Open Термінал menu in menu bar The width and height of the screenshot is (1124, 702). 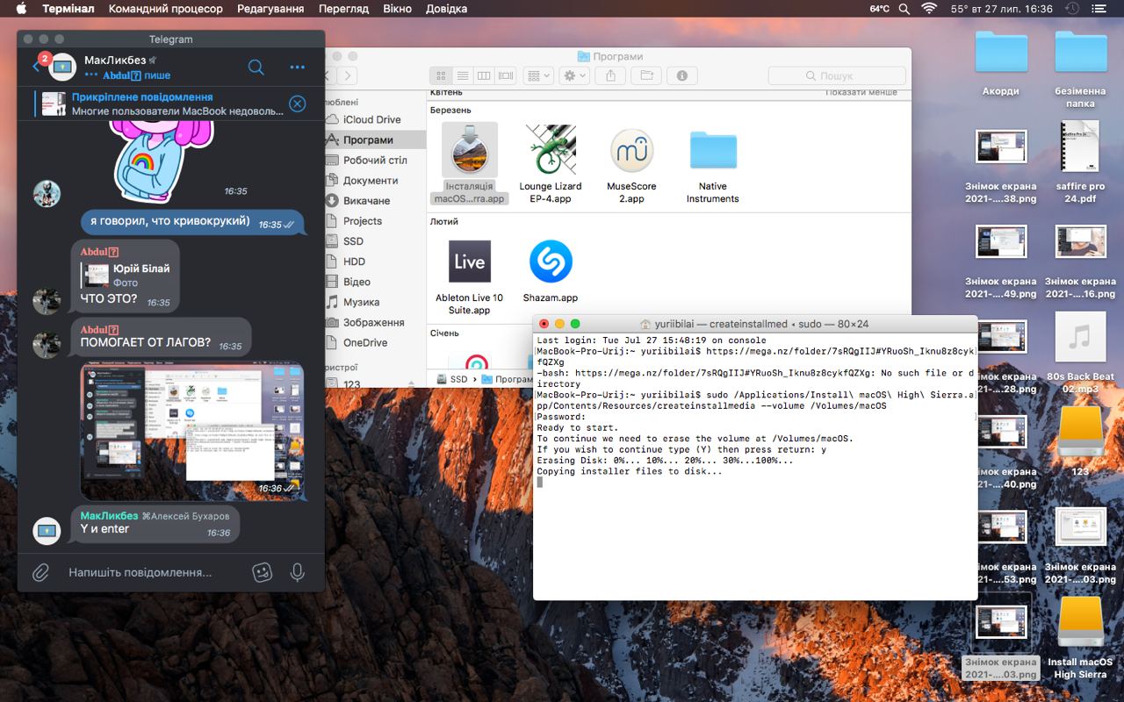(x=68, y=9)
